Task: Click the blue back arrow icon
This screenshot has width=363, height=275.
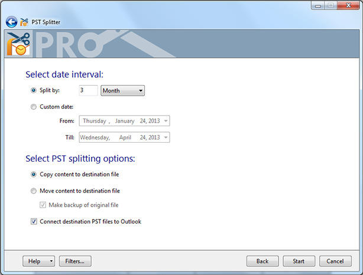Action: click(11, 22)
